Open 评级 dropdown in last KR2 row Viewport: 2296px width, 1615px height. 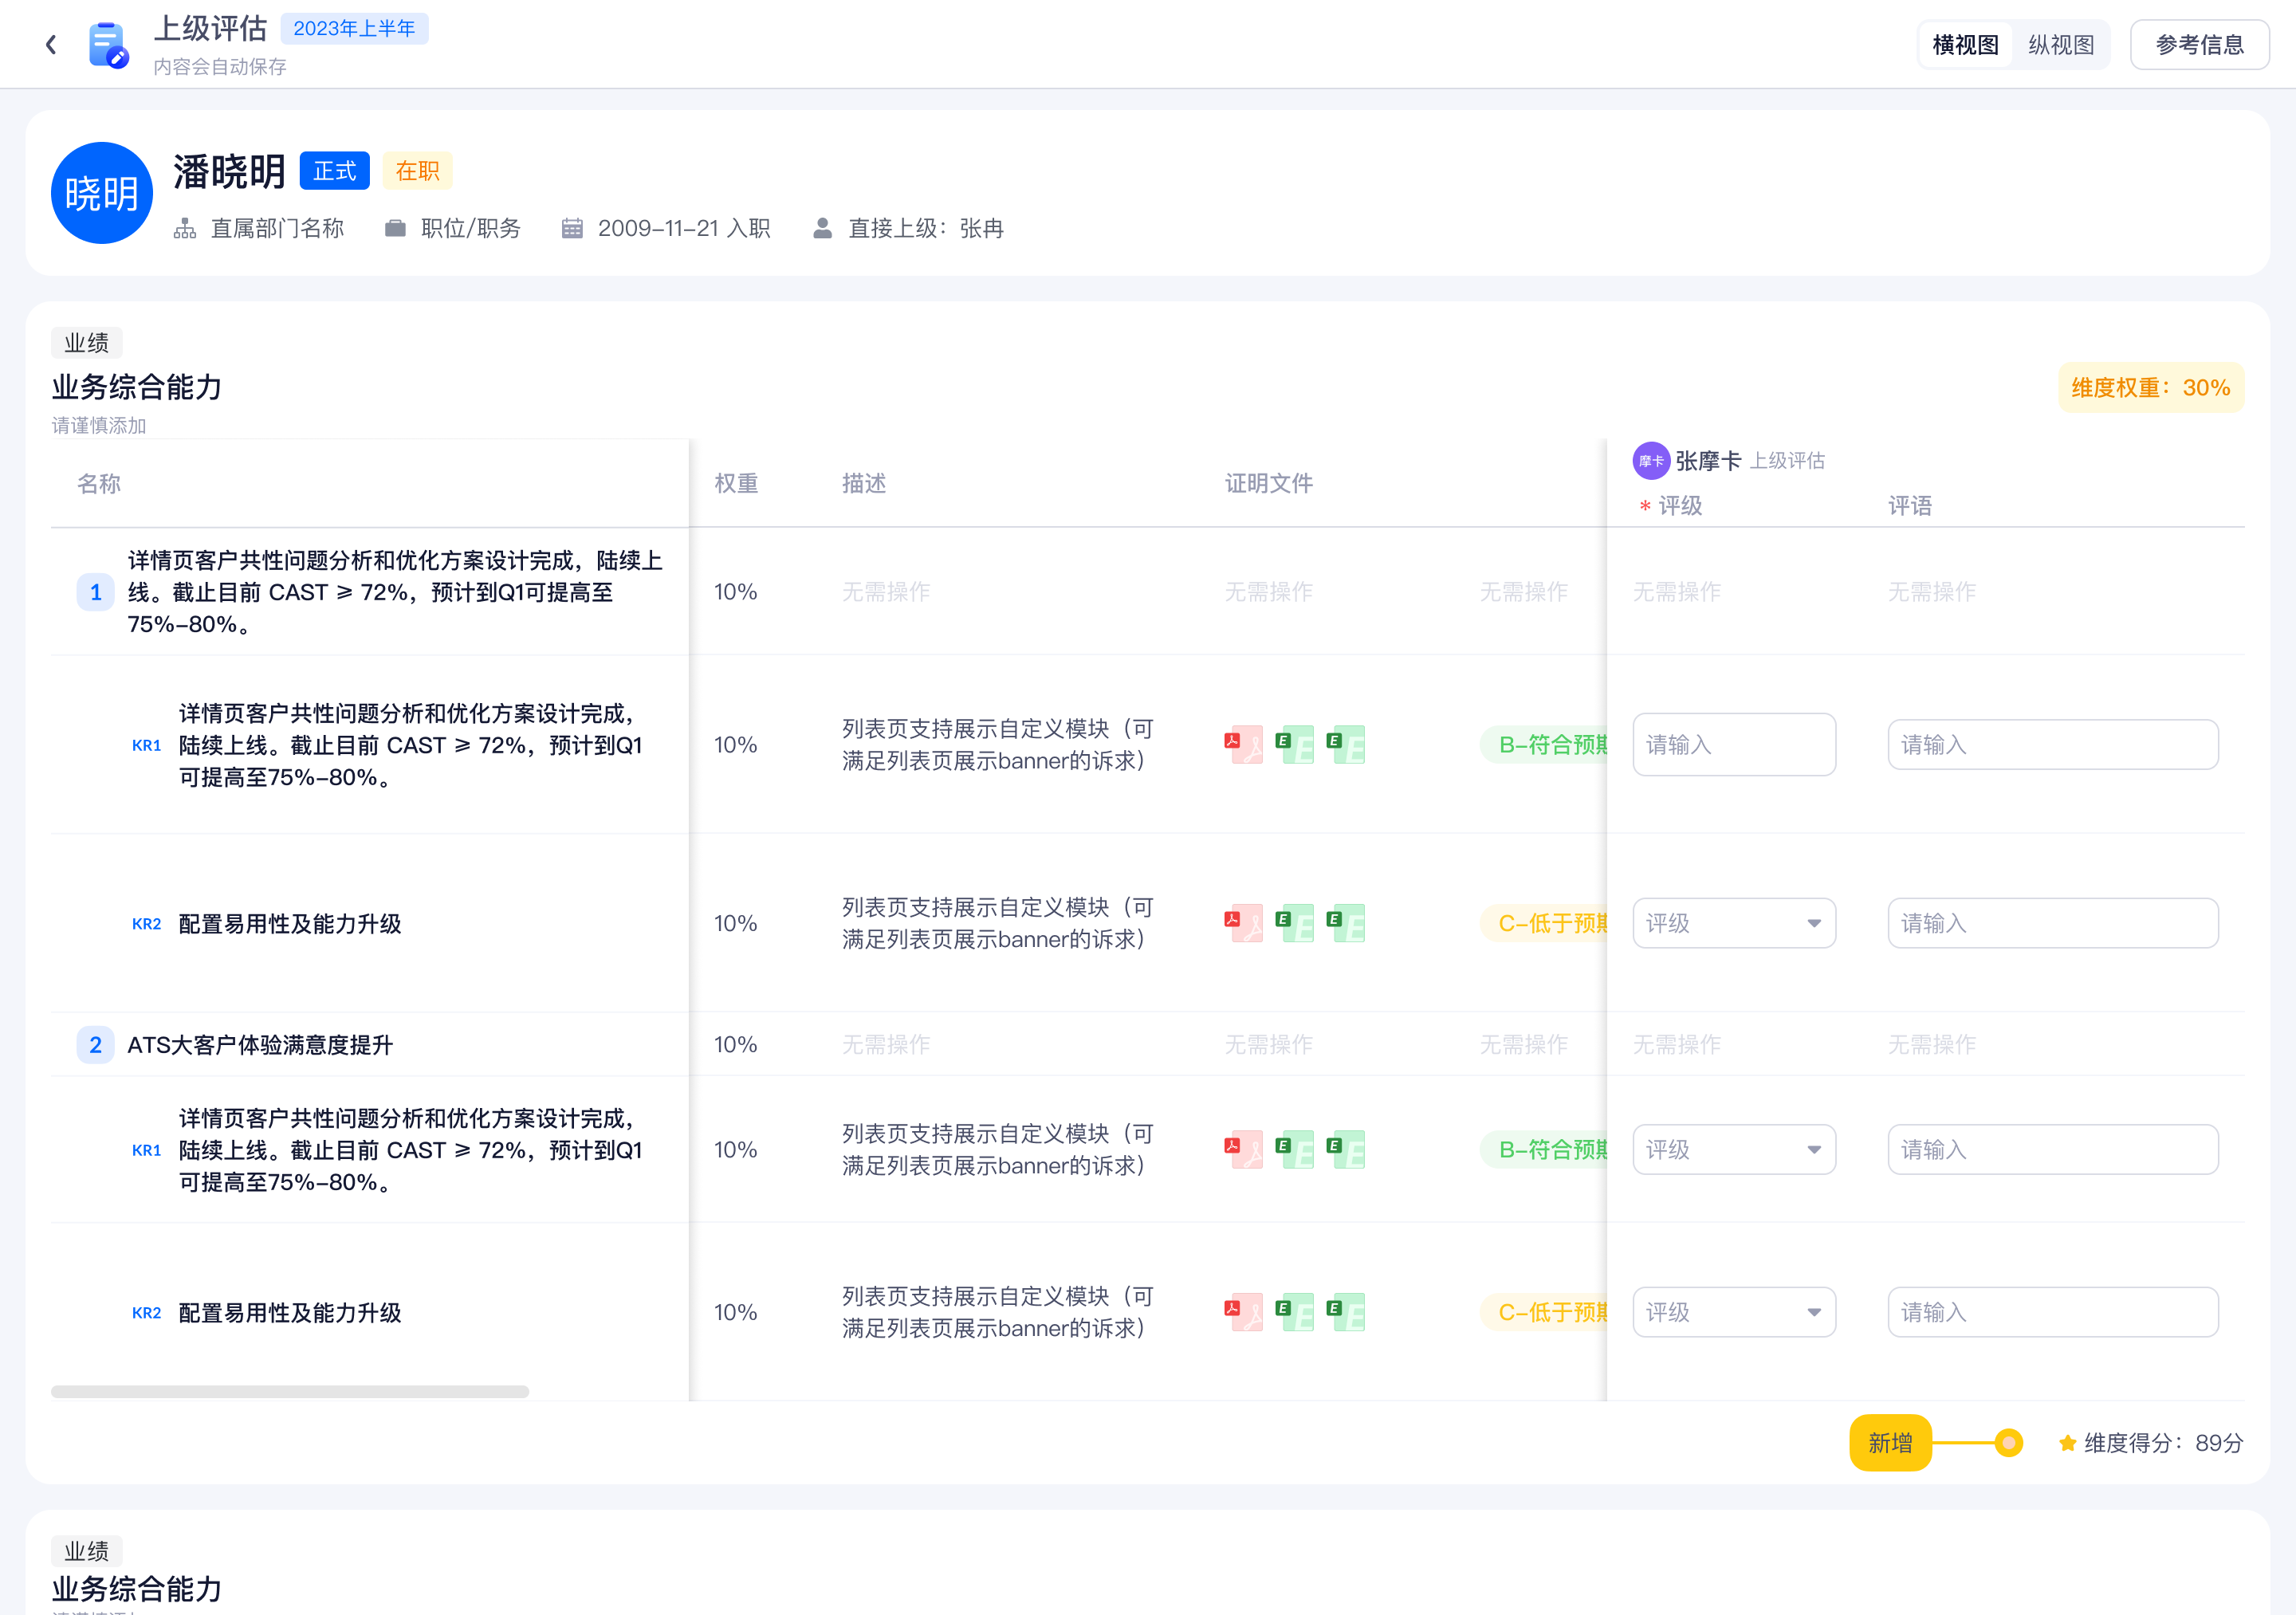click(1733, 1312)
